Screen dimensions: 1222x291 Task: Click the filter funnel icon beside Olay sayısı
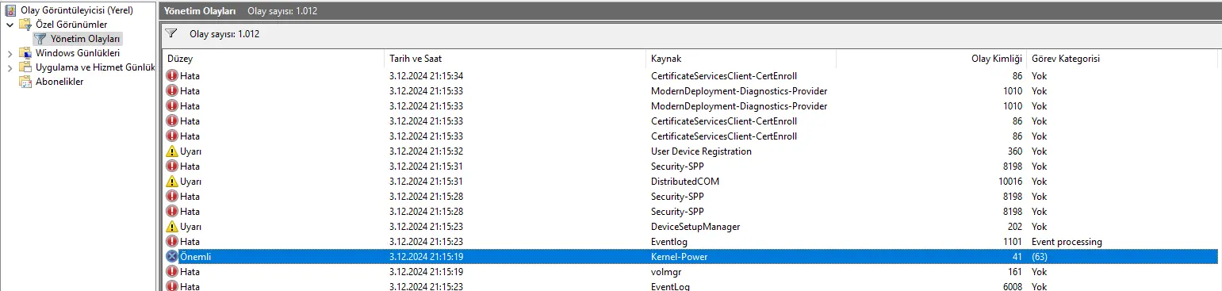pyautogui.click(x=171, y=34)
